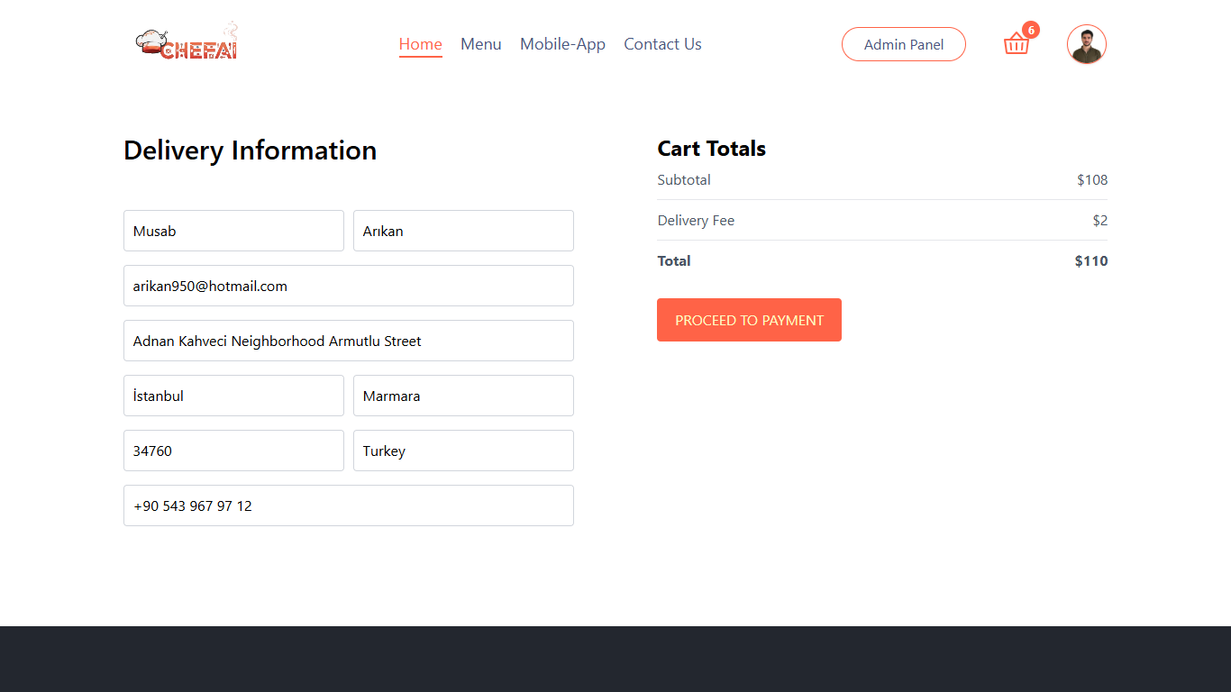Go to the Home nav item

click(420, 44)
